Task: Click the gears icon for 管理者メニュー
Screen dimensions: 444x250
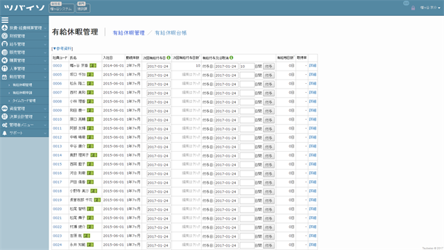Action: tap(5, 125)
